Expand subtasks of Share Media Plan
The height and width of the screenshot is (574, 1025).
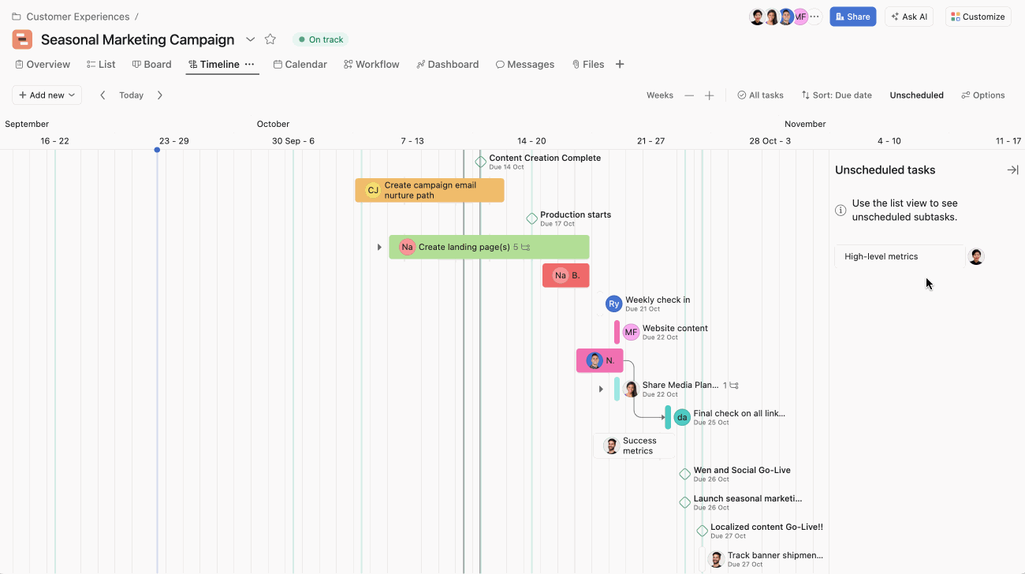click(601, 388)
